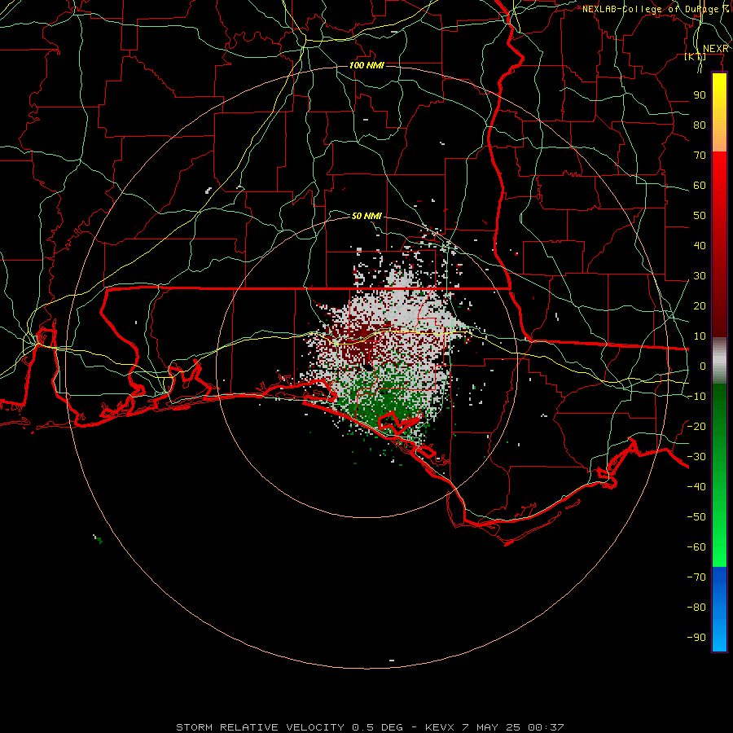This screenshot has height=733, width=733.
Task: Click the 50 NMI range ring label
Action: pyautogui.click(x=367, y=216)
